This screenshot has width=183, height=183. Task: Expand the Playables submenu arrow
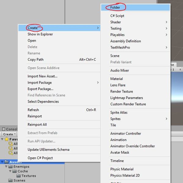167,35
